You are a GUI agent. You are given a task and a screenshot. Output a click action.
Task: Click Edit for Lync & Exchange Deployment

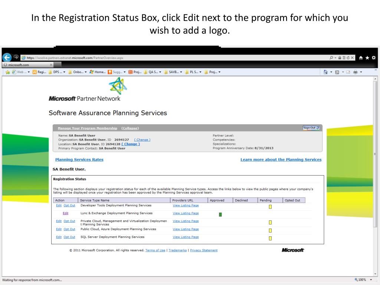[65, 213]
